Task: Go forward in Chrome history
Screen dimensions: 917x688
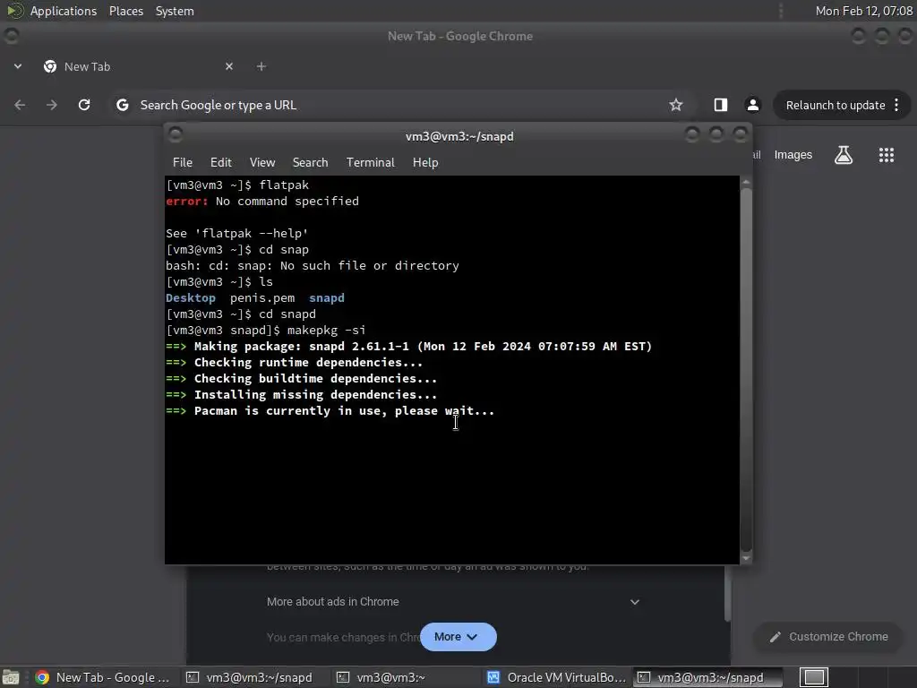Action: click(x=52, y=105)
